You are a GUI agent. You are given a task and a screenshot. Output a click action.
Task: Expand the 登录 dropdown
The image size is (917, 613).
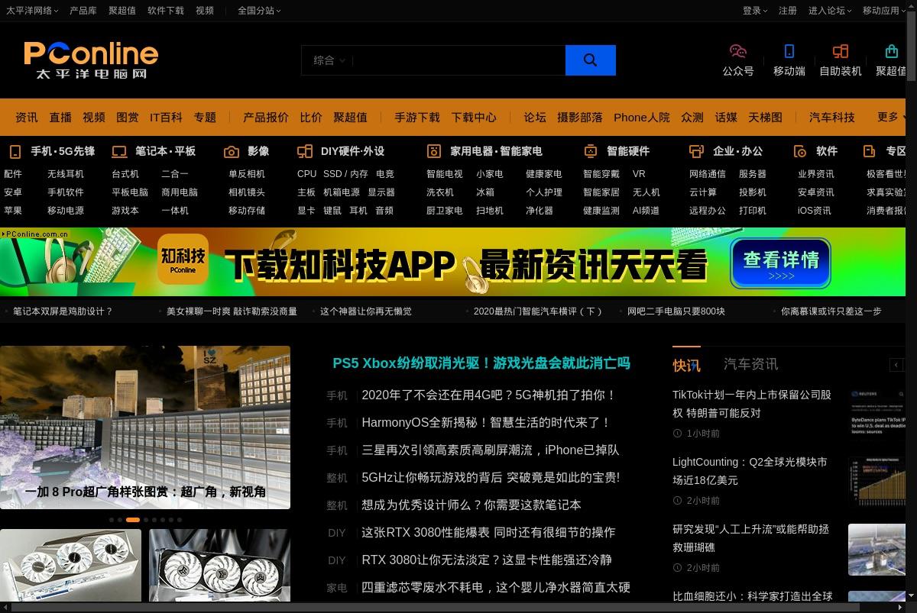(x=755, y=11)
